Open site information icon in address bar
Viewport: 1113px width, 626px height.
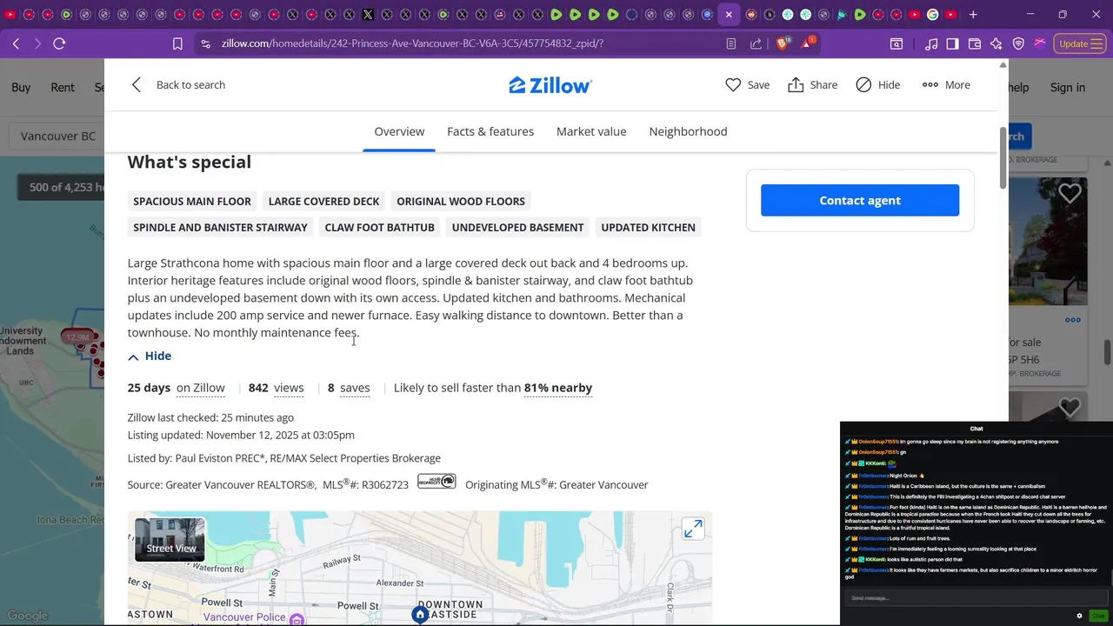(x=205, y=43)
